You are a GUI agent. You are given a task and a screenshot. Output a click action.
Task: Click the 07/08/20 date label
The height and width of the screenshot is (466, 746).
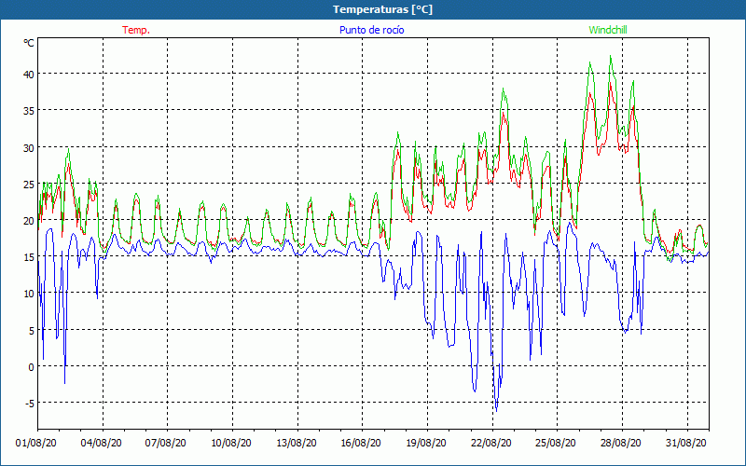coord(166,443)
